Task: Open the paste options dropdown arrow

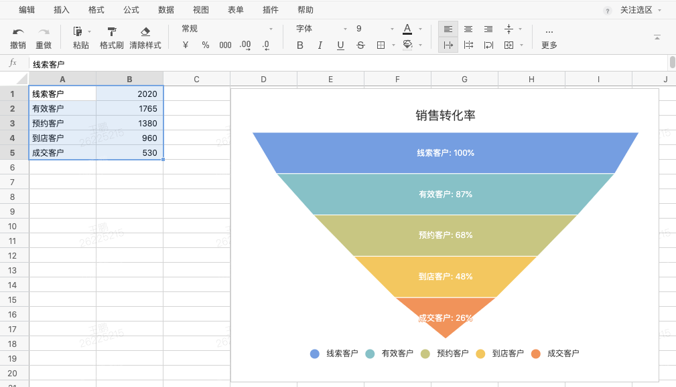Action: point(89,31)
